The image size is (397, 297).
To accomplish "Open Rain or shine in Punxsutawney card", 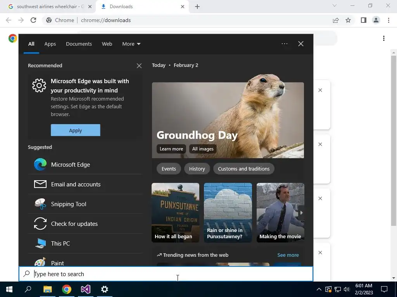I will pos(228,213).
